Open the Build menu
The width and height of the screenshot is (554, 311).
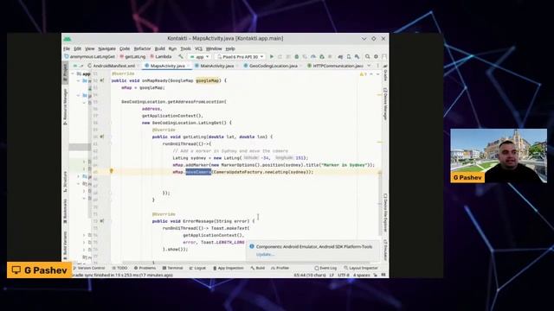(x=159, y=48)
